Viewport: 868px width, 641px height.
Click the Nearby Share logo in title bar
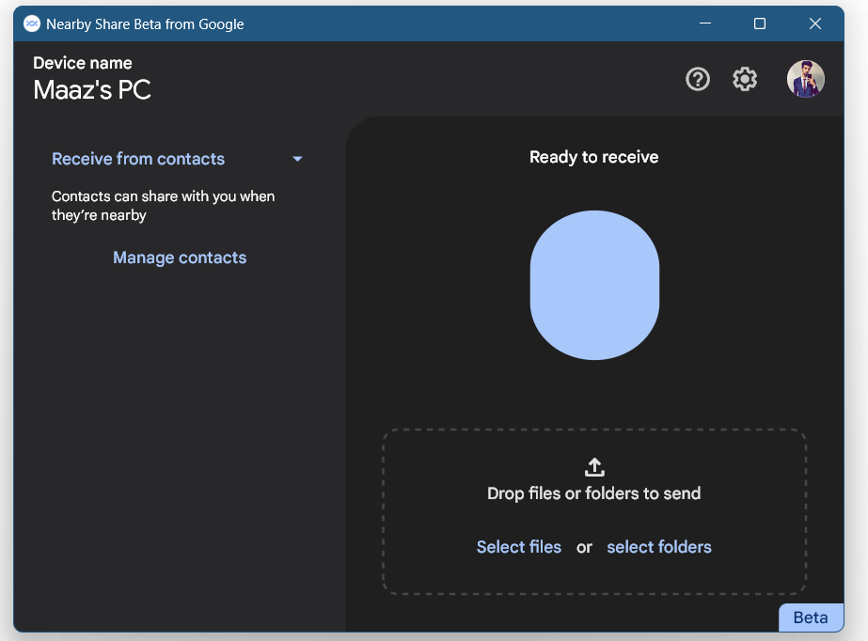tap(32, 23)
